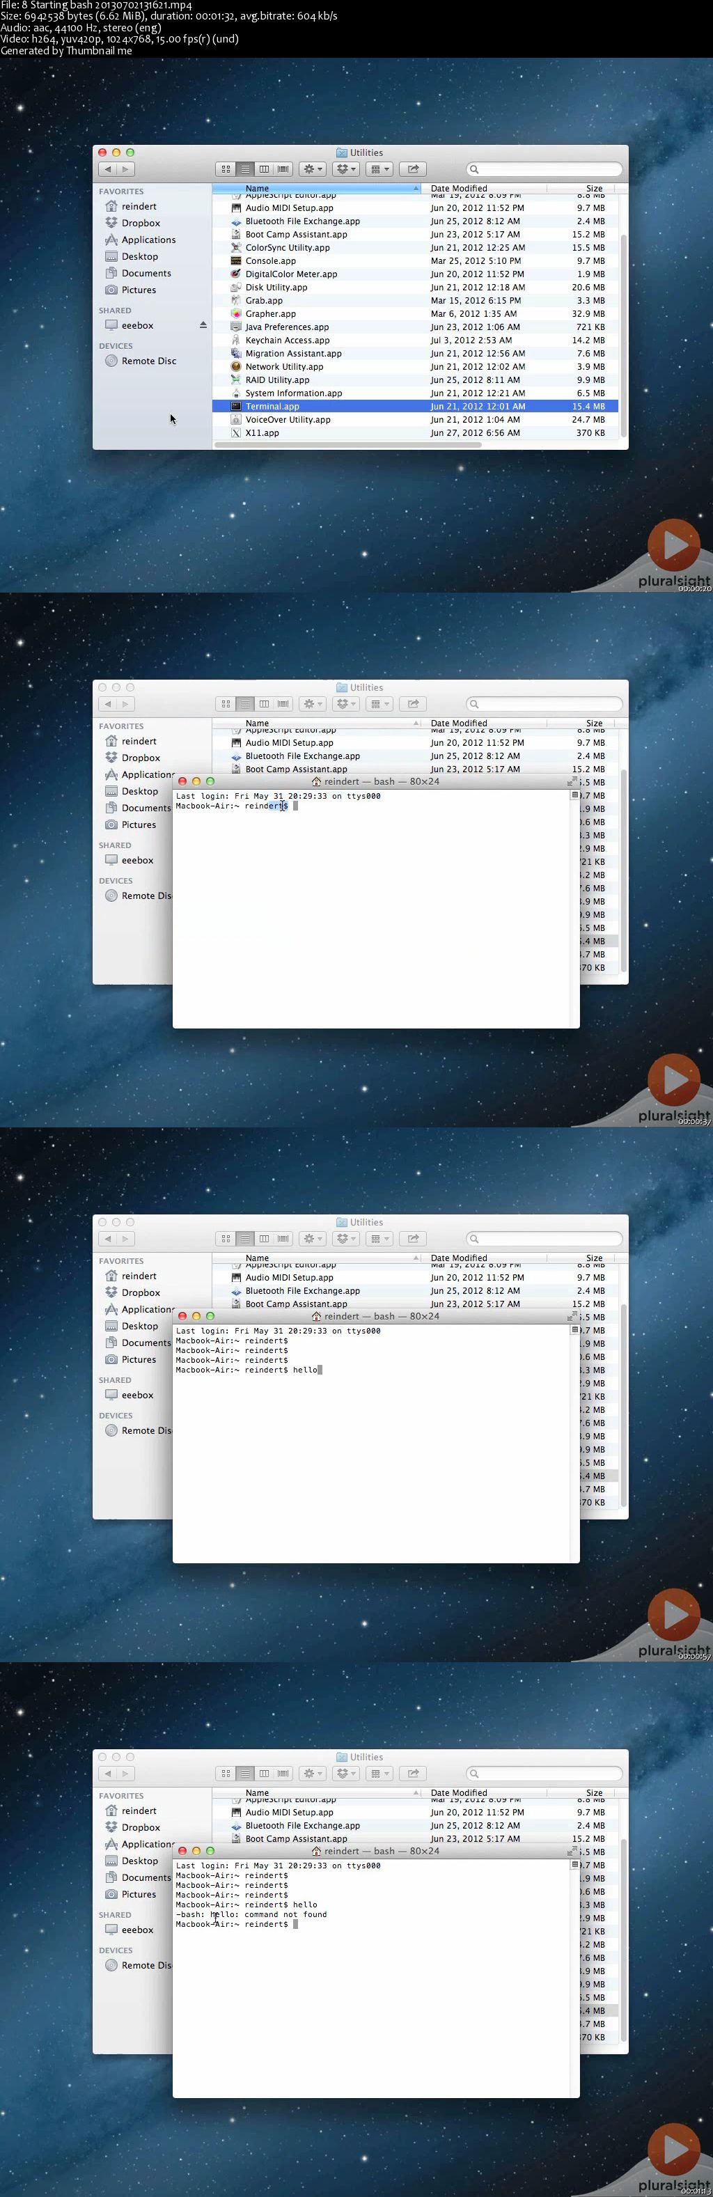Go back in the active Finder window
Viewport: 713px width, 2197px height.
[107, 169]
